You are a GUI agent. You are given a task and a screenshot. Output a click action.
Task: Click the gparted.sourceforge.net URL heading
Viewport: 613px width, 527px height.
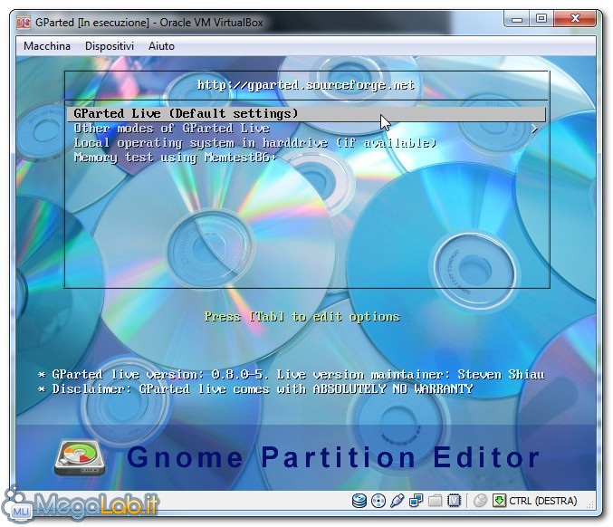306,85
